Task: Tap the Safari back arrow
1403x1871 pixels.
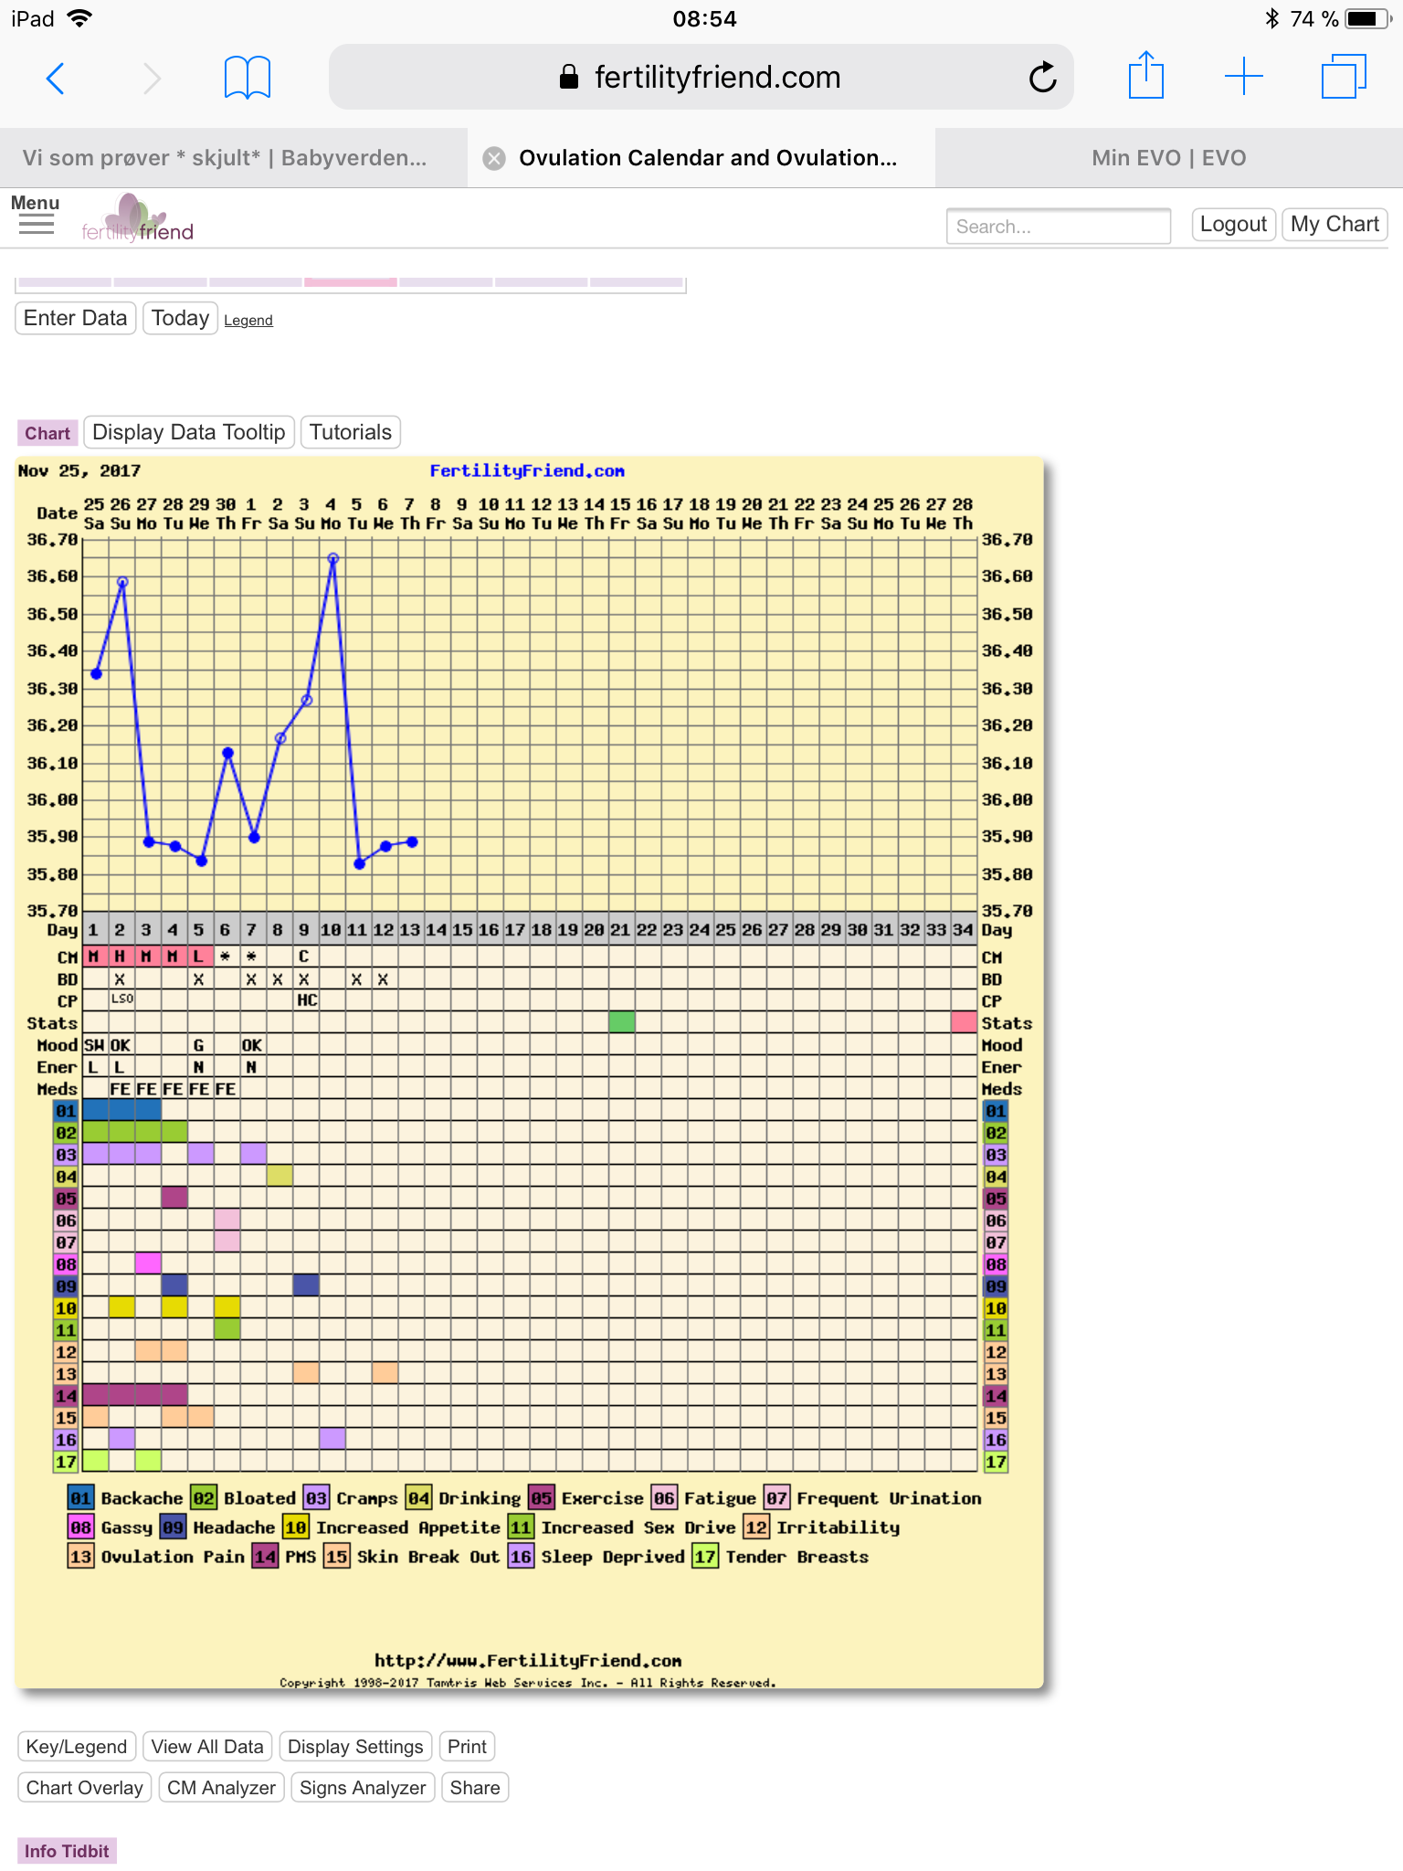Action: [x=56, y=79]
